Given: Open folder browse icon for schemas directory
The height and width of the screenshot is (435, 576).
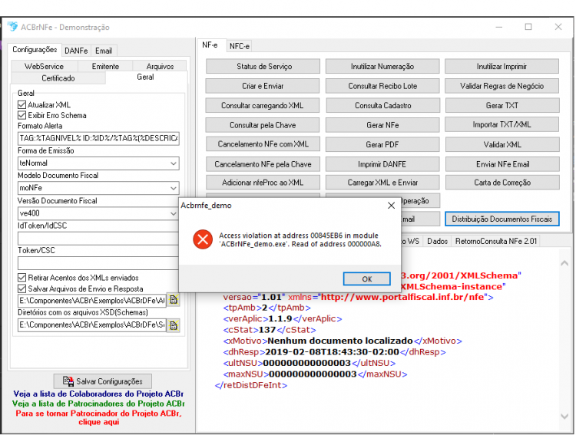Looking at the screenshot, I should [x=174, y=325].
